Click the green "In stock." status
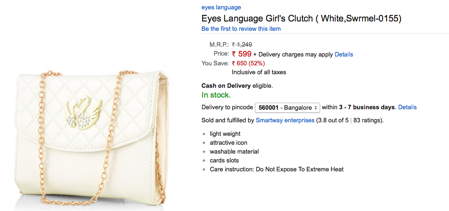 [216, 95]
